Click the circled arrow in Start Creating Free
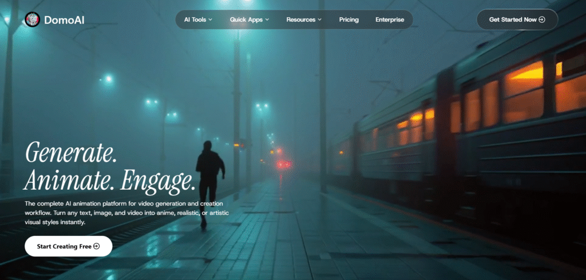586x280 pixels. click(96, 246)
